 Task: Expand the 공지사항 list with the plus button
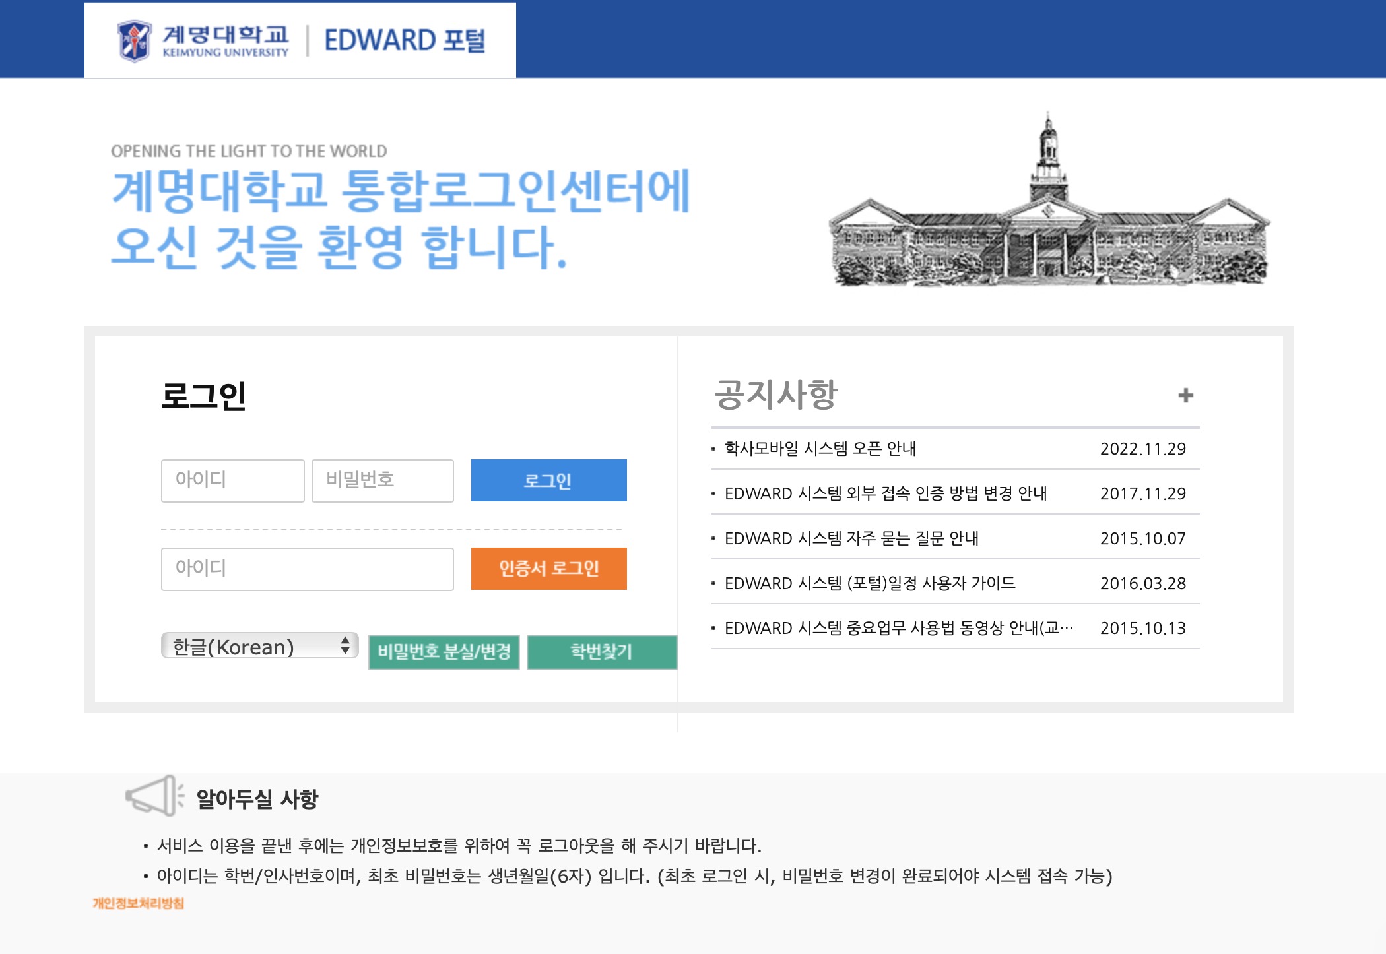tap(1187, 396)
